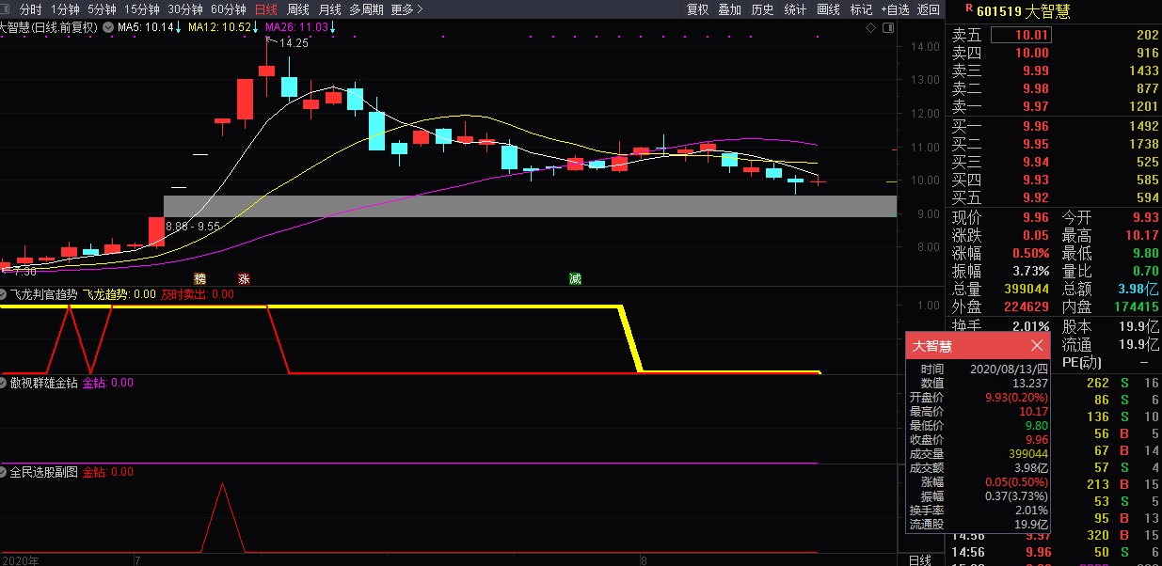Click the square icon left of 分时
1162x566 pixels.
tap(8, 9)
